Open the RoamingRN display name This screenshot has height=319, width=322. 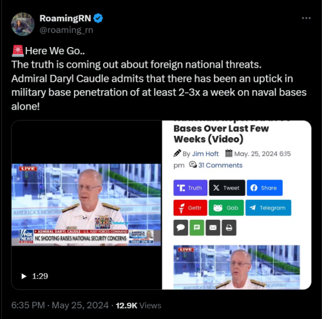(65, 18)
